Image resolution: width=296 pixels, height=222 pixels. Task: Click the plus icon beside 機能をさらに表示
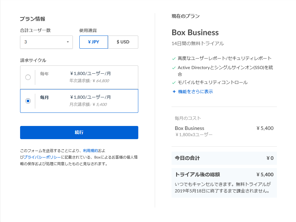tap(174, 92)
